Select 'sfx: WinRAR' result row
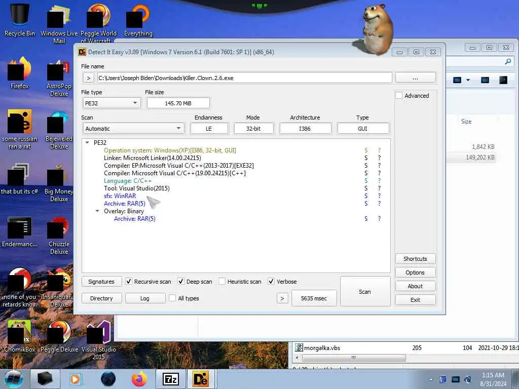The height and width of the screenshot is (389, 519). [x=120, y=196]
